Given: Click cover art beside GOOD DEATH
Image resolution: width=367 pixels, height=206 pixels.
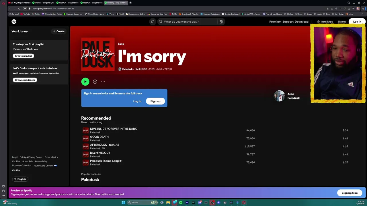Looking at the screenshot, I should [x=85, y=138].
